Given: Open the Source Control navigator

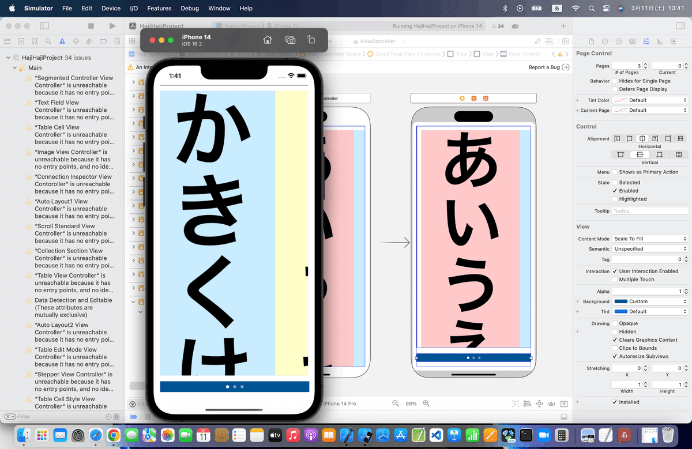Looking at the screenshot, I should pyautogui.click(x=21, y=41).
